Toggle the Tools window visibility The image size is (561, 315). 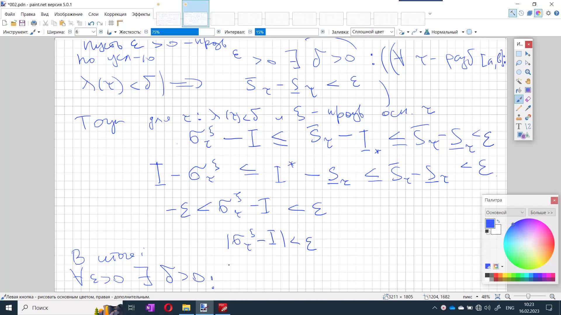[x=512, y=13]
